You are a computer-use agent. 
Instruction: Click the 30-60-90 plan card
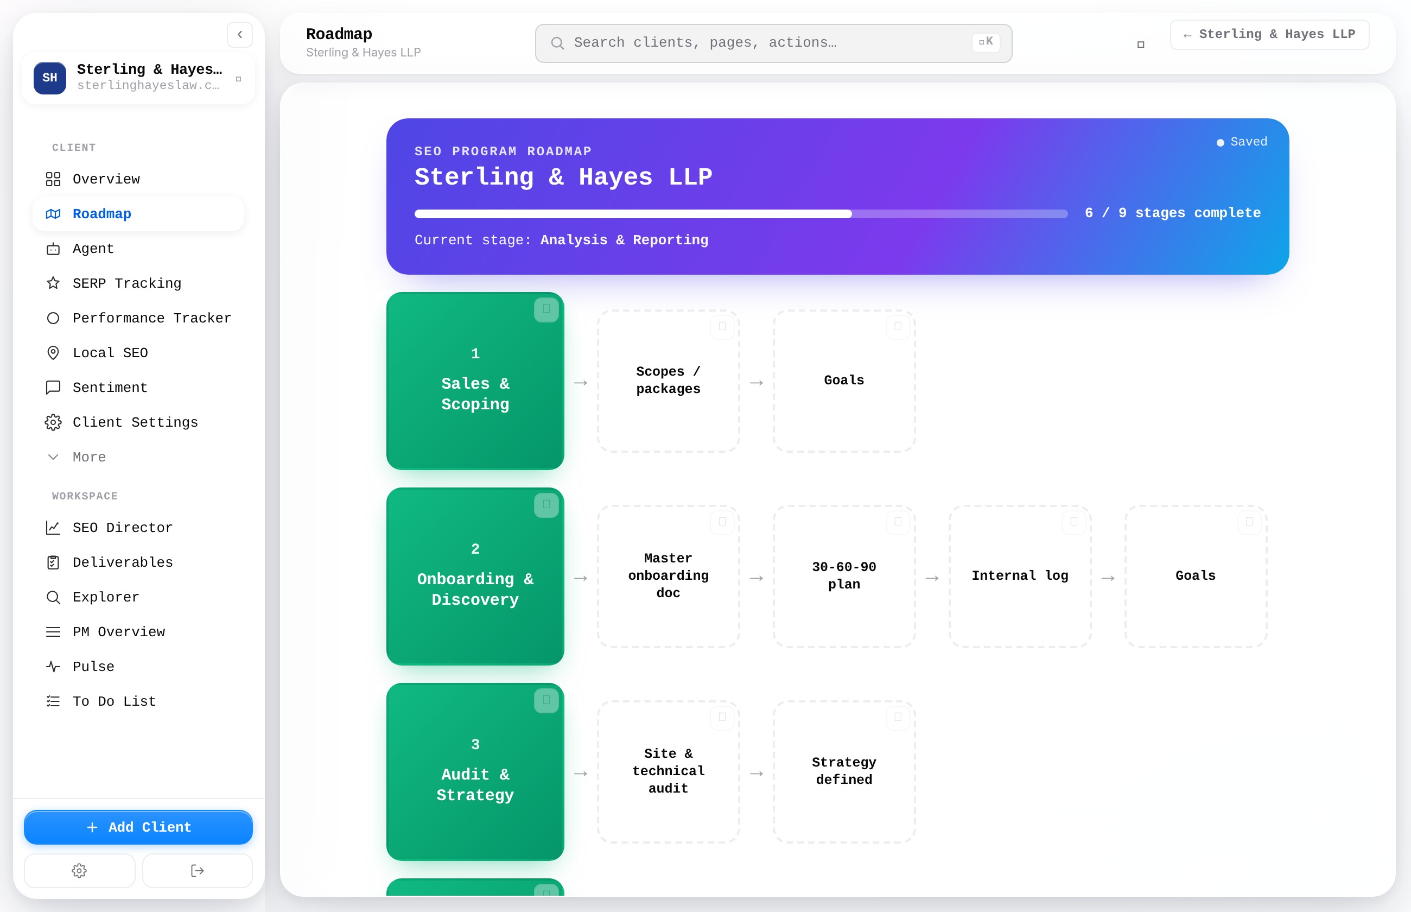[844, 576]
